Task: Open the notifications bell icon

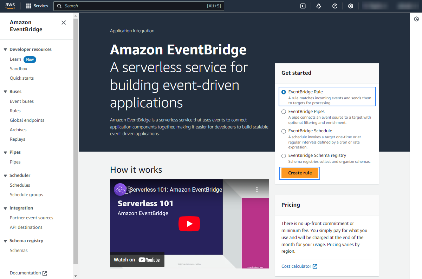Action: point(319,6)
